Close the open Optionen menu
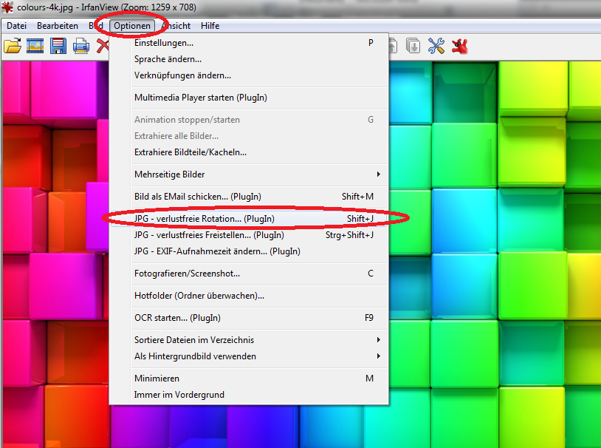Viewport: 601px width, 448px height. click(x=132, y=26)
